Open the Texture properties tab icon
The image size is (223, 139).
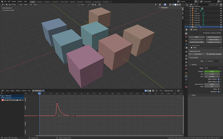tap(186, 87)
